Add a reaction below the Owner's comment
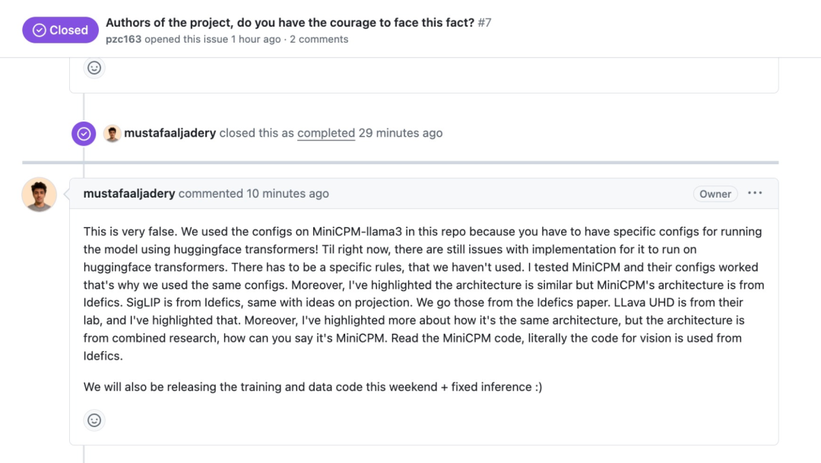The width and height of the screenshot is (821, 463). click(x=94, y=420)
